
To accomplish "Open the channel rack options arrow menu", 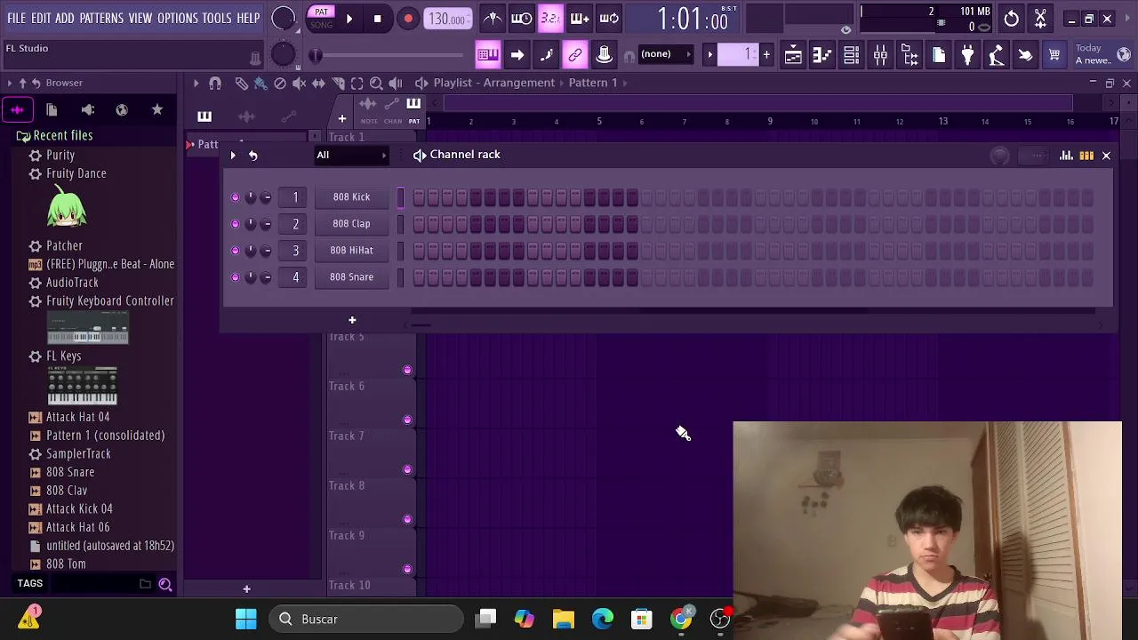I will [233, 156].
